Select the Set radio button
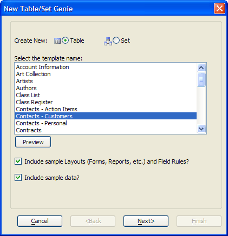This screenshot has height=236, width=228. pyautogui.click(x=116, y=41)
